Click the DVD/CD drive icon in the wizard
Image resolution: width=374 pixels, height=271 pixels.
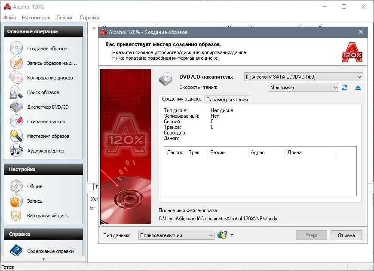166,79
